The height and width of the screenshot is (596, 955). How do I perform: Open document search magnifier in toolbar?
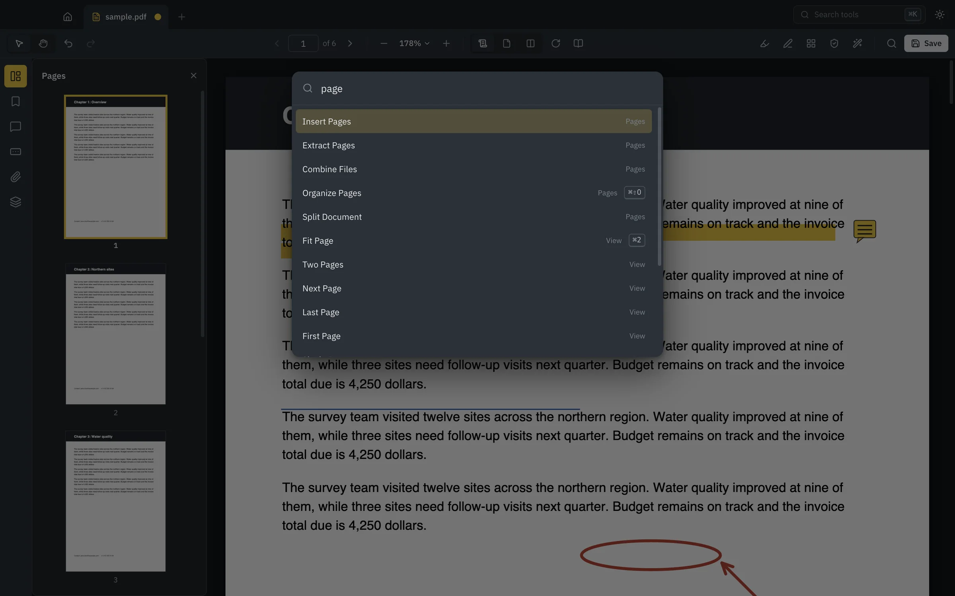(891, 43)
